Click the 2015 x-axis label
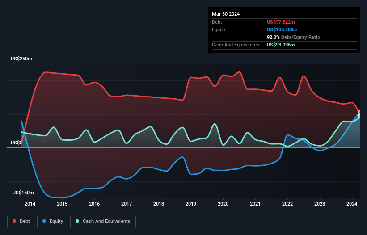Viewport: 367px width, 235px height. (x=62, y=204)
